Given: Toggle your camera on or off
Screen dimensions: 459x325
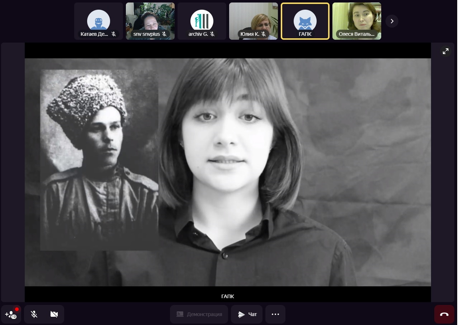Looking at the screenshot, I should point(54,314).
